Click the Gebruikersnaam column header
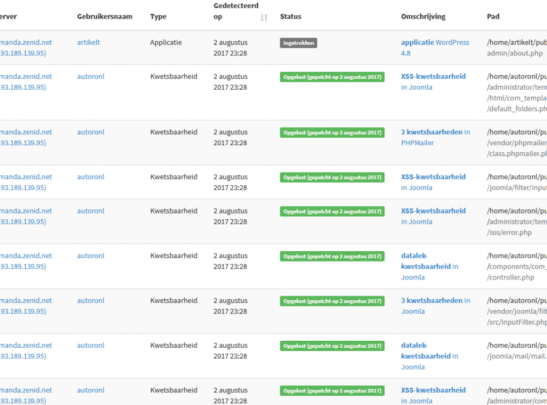 coord(105,16)
